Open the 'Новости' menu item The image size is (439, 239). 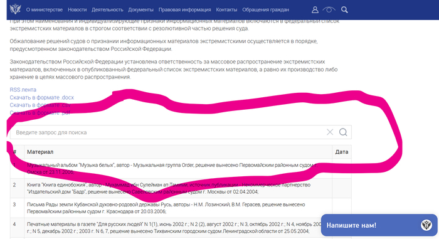tap(77, 9)
